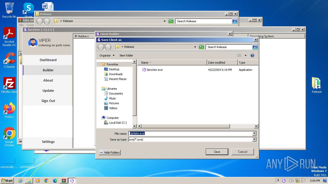Open Chrome from taskbar
Screen dimensions: 328x184
46,181
